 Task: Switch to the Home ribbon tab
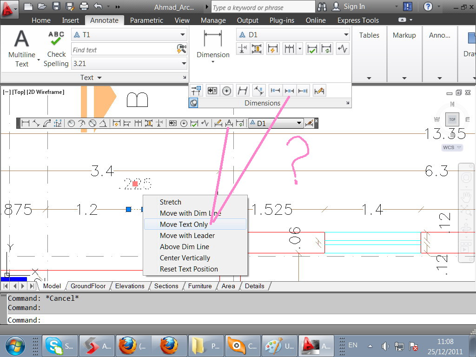(x=41, y=20)
